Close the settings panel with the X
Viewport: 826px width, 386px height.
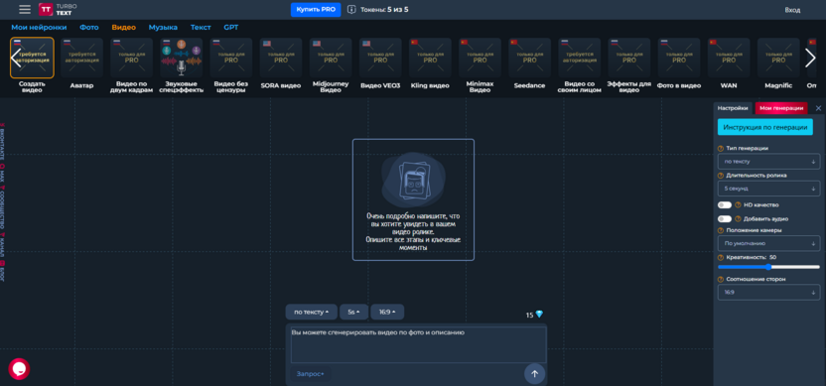tap(818, 108)
